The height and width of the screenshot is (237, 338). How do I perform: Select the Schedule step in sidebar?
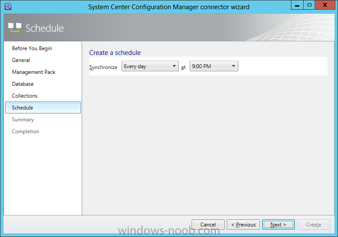tap(43, 108)
